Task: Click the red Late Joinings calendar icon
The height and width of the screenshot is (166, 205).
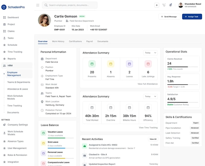Action: pos(148,64)
